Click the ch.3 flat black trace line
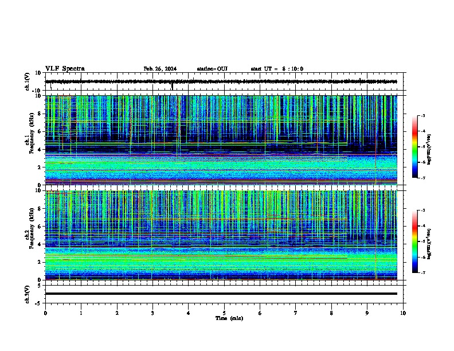Screen dimensions: 454x351 (x=221, y=294)
